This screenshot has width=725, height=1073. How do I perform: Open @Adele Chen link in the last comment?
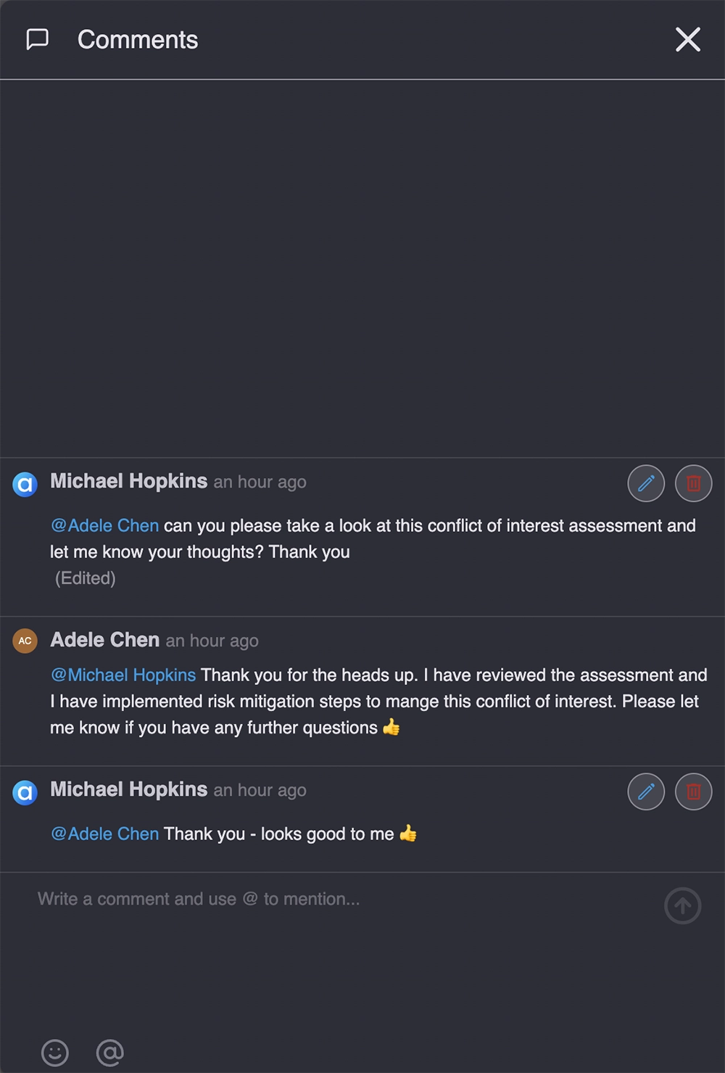tap(104, 834)
